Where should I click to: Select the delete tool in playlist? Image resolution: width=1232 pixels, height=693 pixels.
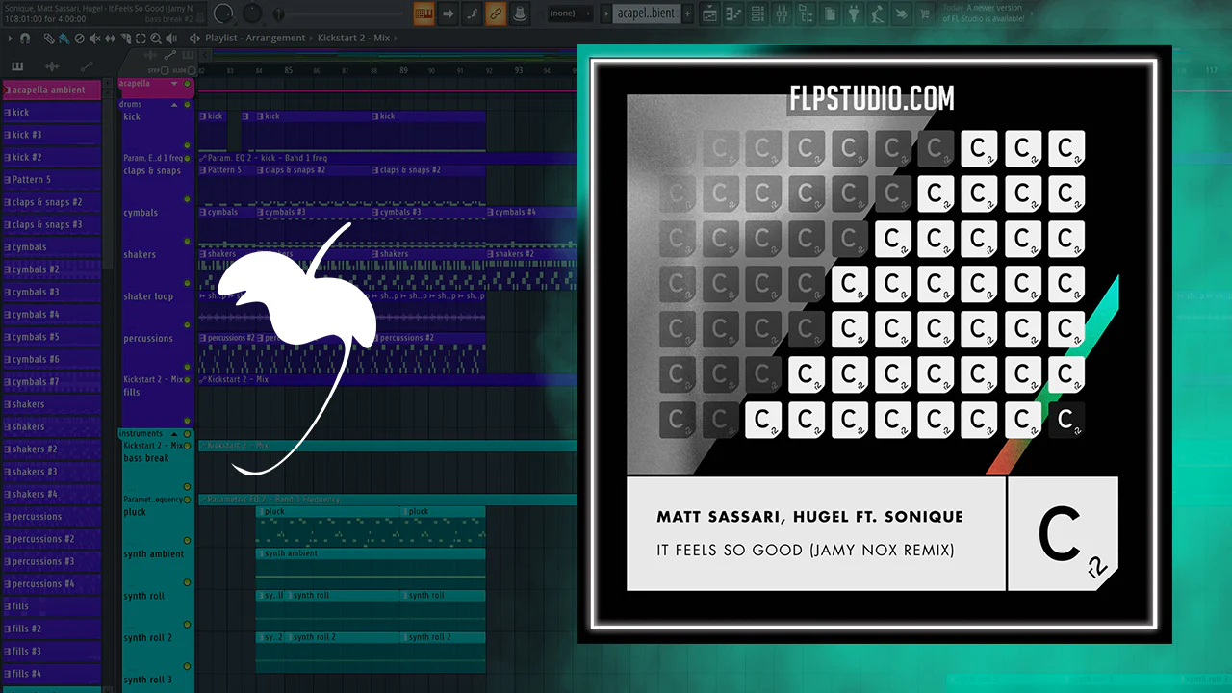click(x=80, y=38)
